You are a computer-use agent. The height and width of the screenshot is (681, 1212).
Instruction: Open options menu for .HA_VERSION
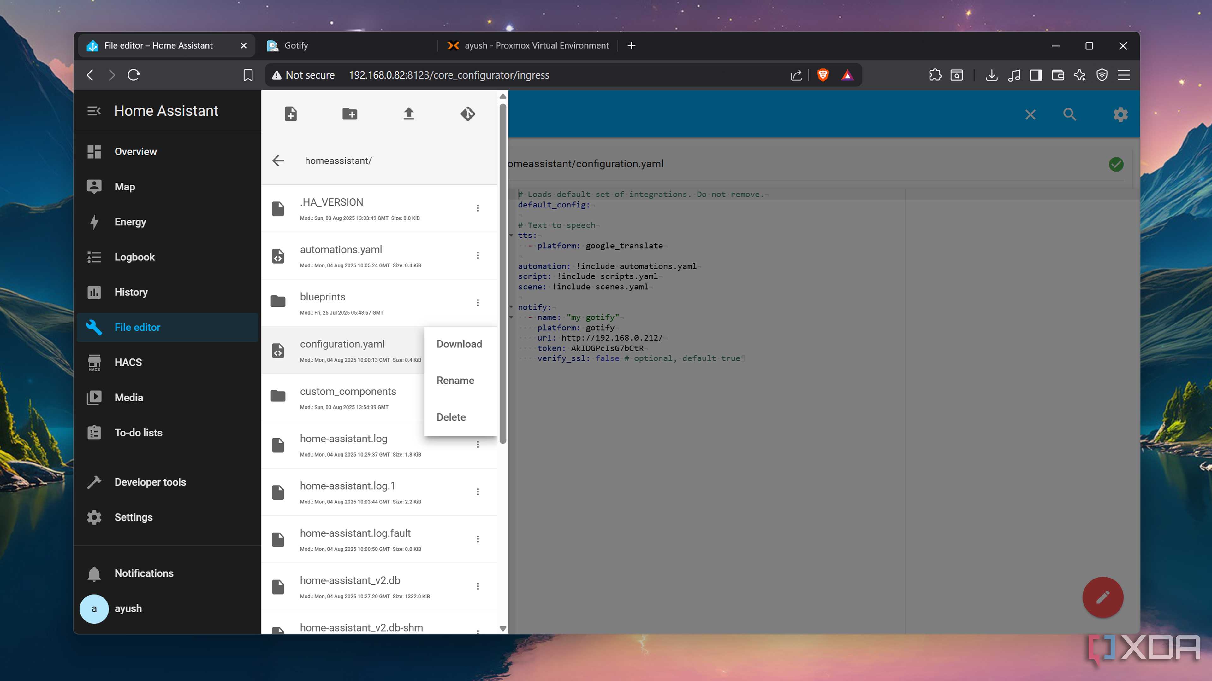(478, 208)
